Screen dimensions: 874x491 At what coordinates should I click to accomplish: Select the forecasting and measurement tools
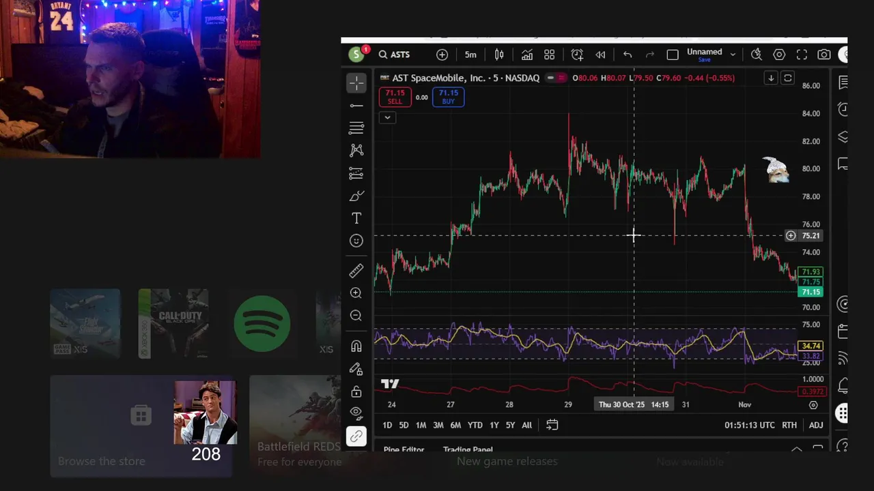point(356,173)
